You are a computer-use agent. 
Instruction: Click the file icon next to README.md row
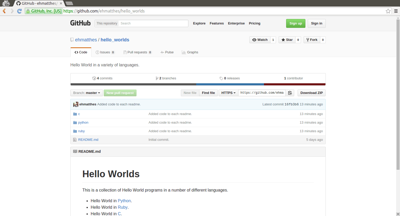75,140
